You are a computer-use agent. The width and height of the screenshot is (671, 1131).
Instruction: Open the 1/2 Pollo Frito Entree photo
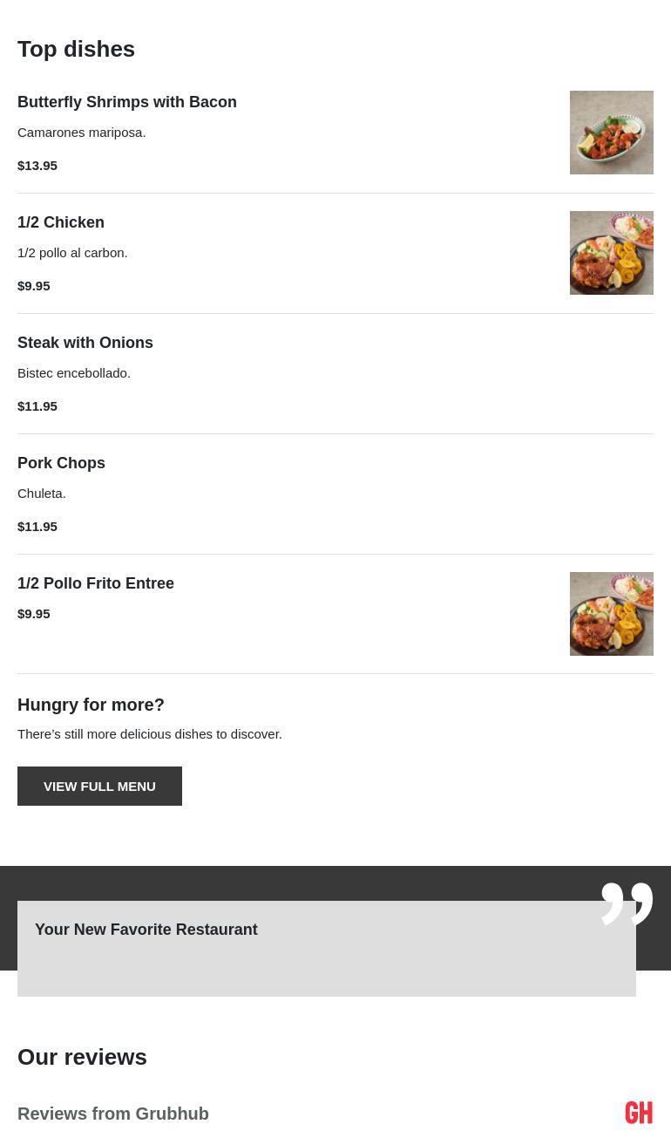pyautogui.click(x=611, y=614)
